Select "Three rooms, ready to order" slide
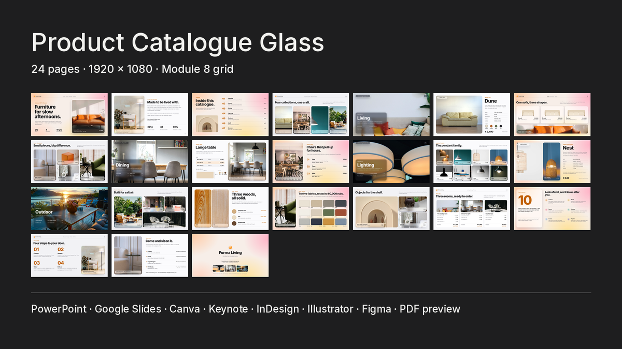 (x=472, y=208)
